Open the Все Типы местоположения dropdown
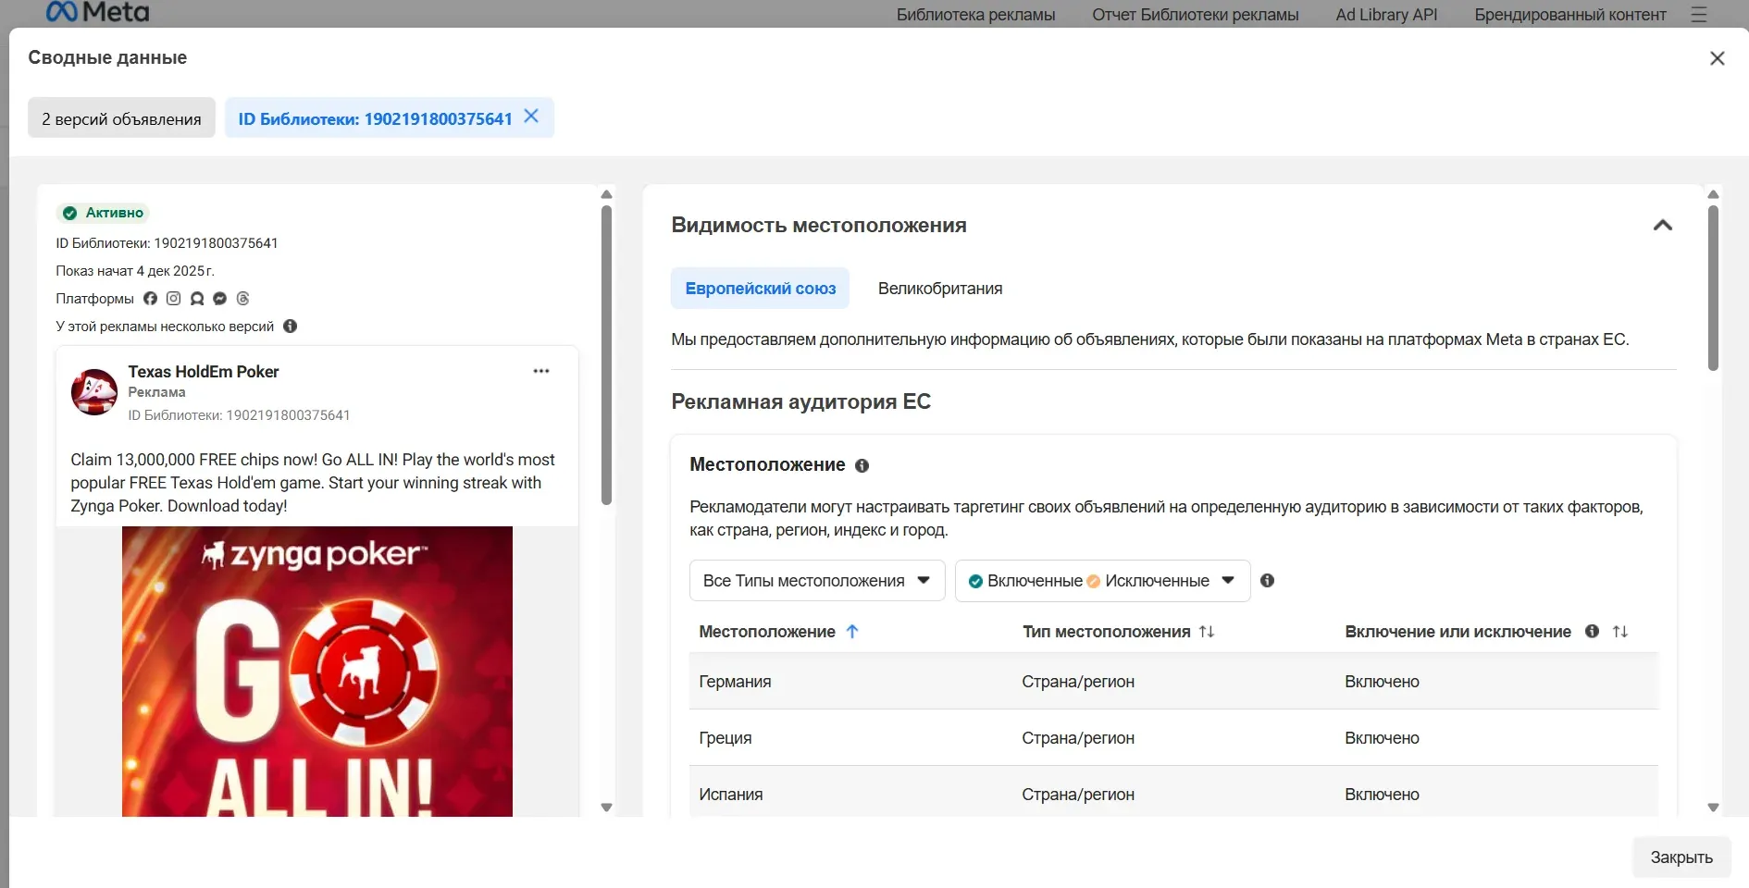 point(816,580)
